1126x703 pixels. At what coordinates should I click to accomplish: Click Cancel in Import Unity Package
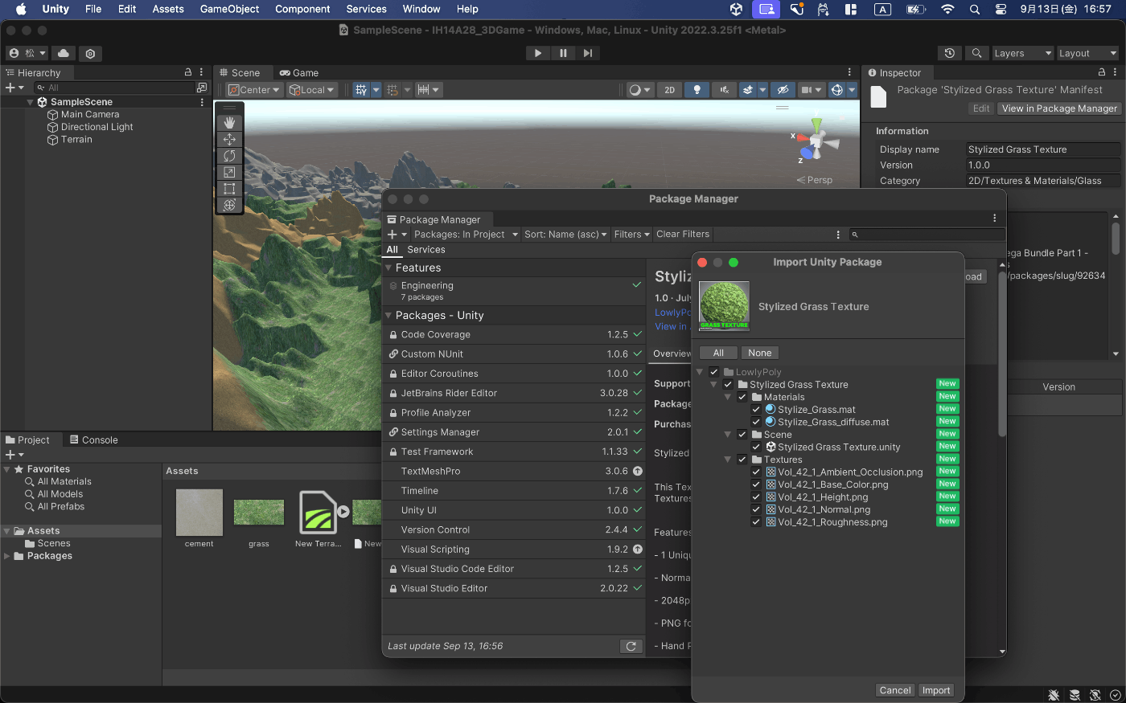pos(895,690)
